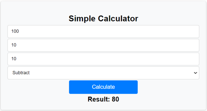This screenshot has height=111, width=207.
Task: Click the dropdown chevron arrow icon
Action: [x=195, y=73]
